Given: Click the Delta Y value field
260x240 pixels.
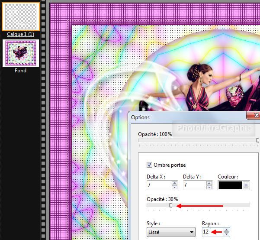Looking at the screenshot, I should [195, 185].
